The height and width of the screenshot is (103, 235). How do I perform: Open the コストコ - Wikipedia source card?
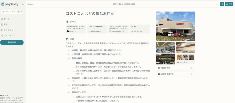pyautogui.click(x=97, y=29)
